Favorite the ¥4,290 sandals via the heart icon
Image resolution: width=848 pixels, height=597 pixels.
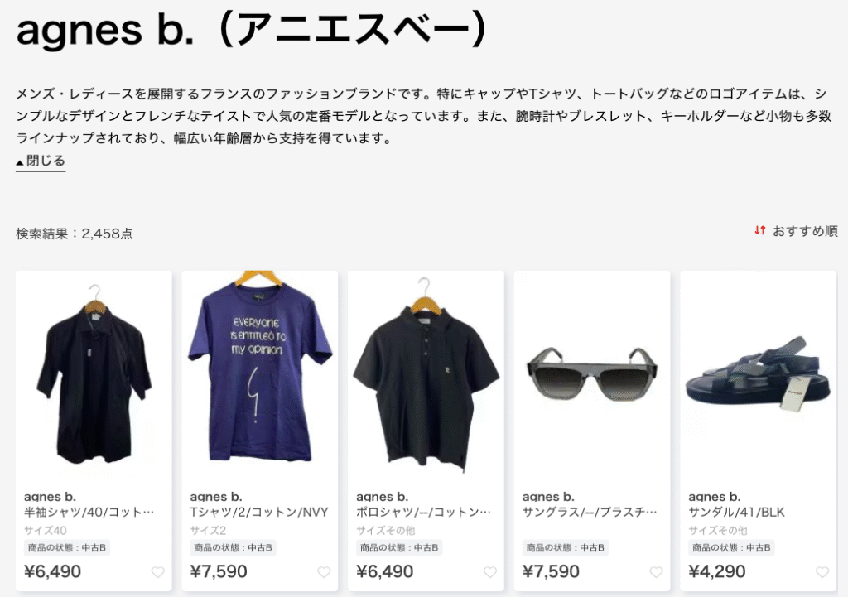point(822,572)
